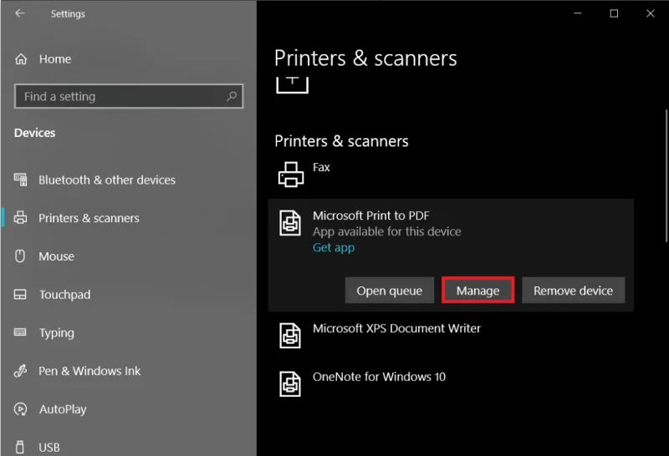This screenshot has height=456, width=669.
Task: Select the Fax printer entry
Action: [321, 167]
